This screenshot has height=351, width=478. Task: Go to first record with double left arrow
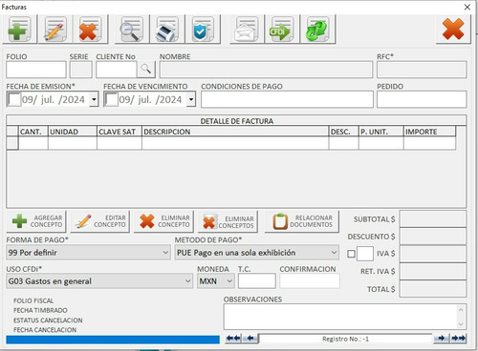233,339
